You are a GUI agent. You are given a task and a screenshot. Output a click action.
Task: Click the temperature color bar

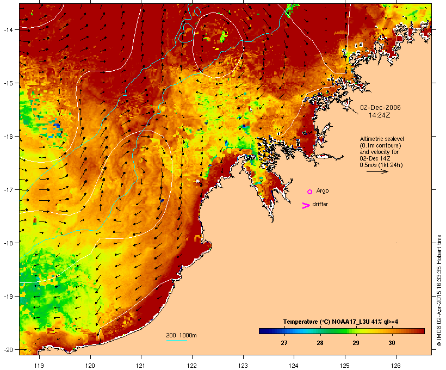342,331
